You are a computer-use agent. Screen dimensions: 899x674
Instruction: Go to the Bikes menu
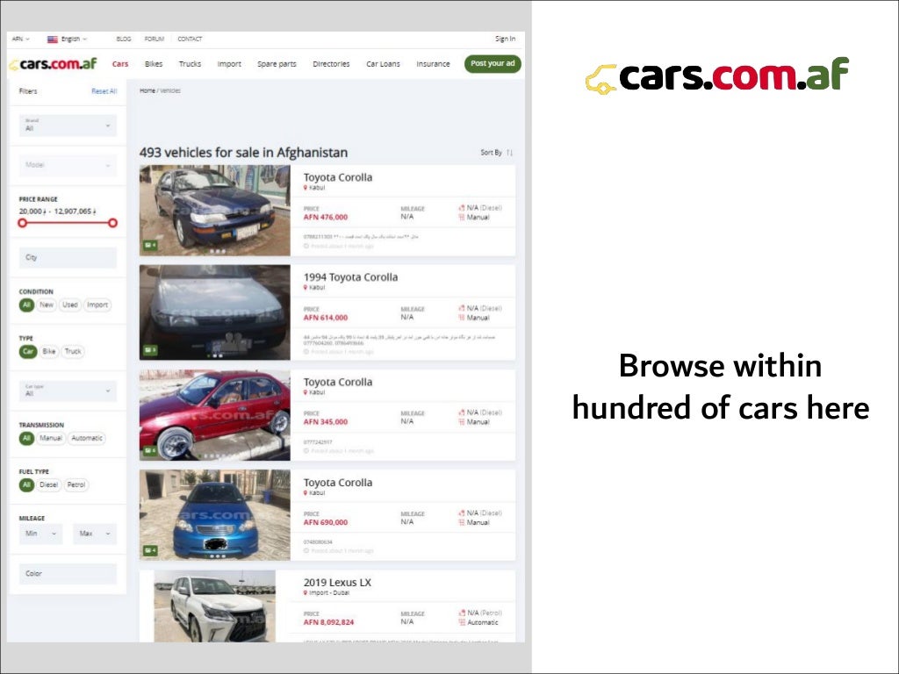coord(154,64)
